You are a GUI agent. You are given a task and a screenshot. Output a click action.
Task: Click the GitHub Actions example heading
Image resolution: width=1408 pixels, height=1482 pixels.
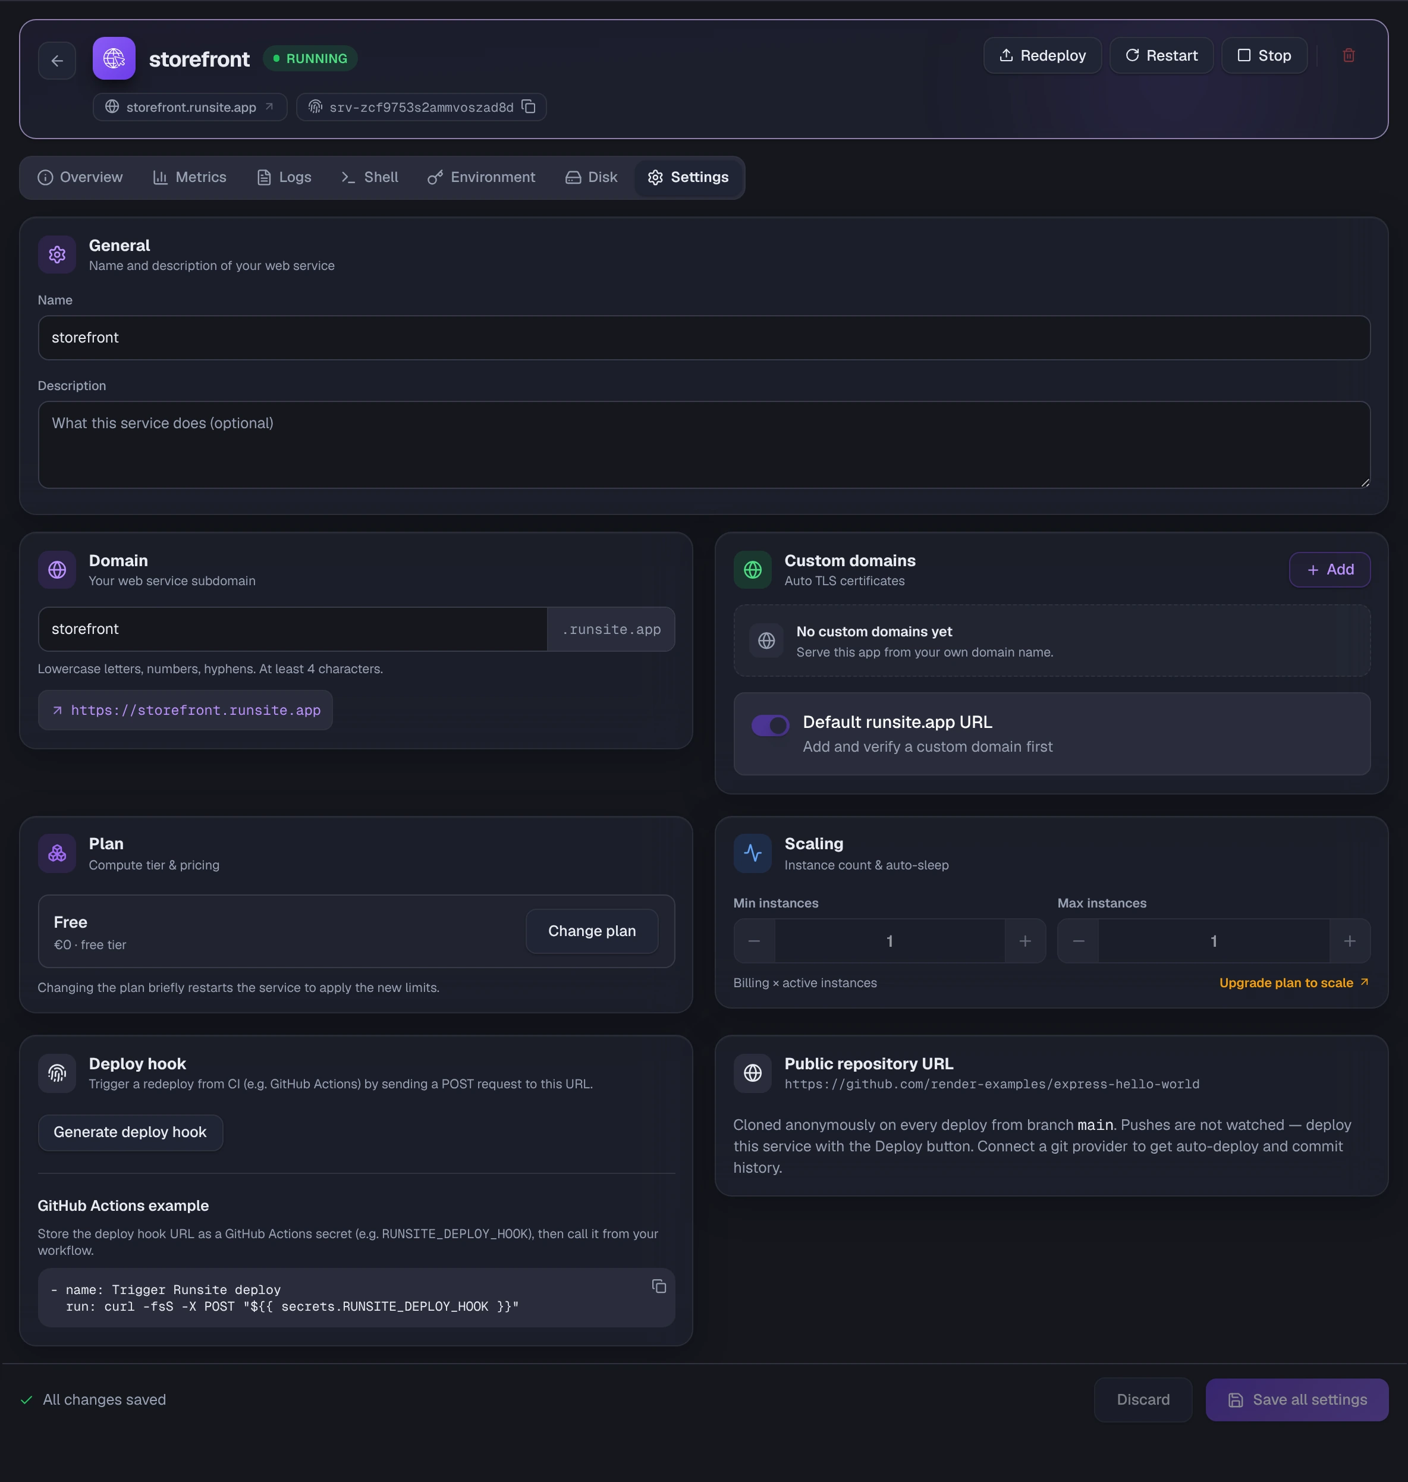tap(123, 1205)
